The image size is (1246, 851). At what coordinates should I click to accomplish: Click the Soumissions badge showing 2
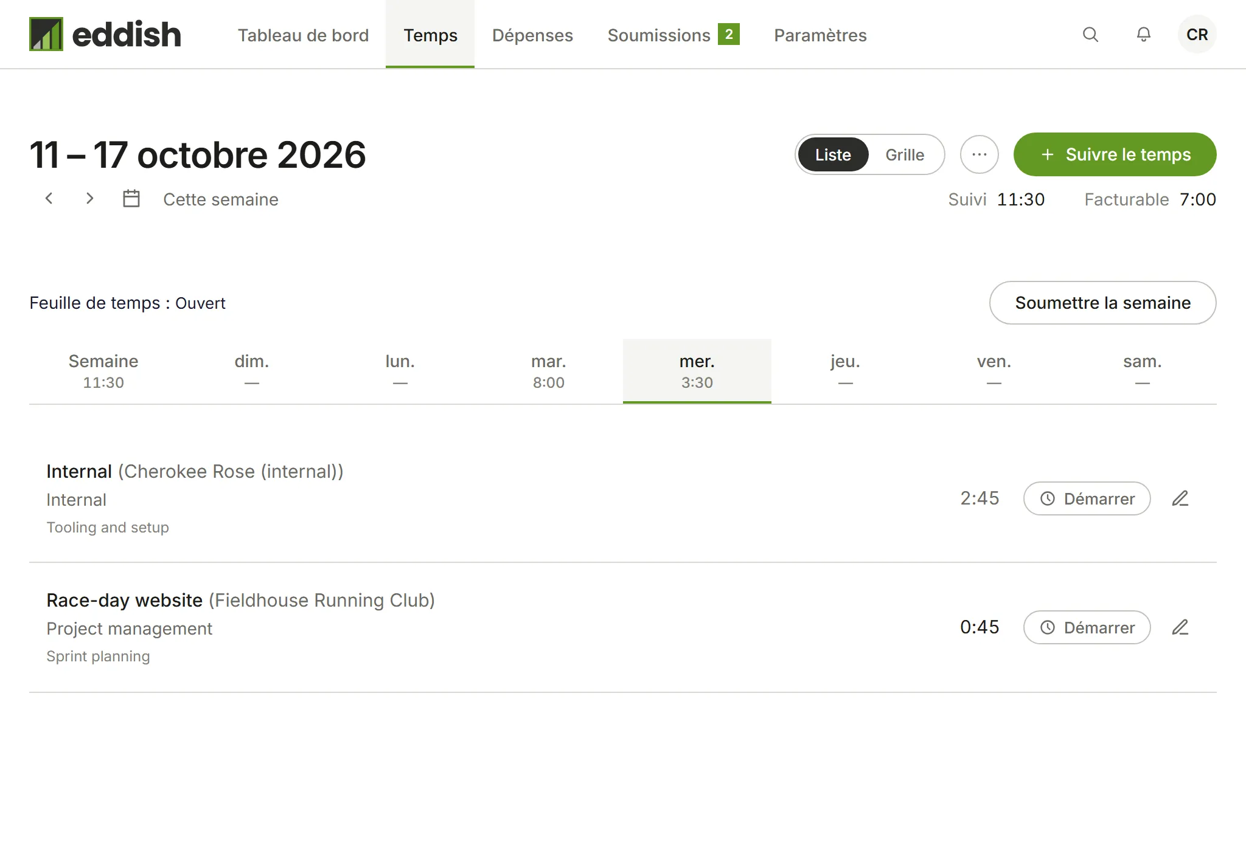pyautogui.click(x=728, y=34)
